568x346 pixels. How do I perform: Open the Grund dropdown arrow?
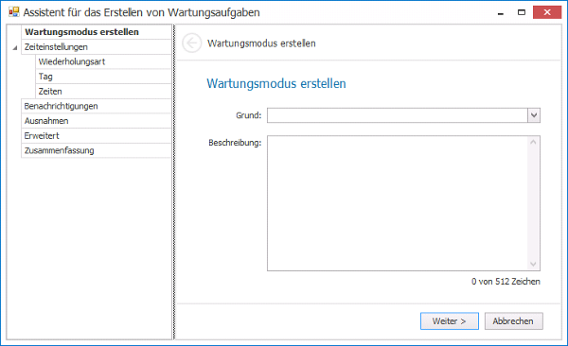click(534, 115)
